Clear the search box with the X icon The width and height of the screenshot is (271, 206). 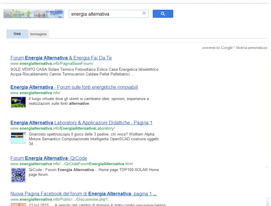(x=144, y=13)
